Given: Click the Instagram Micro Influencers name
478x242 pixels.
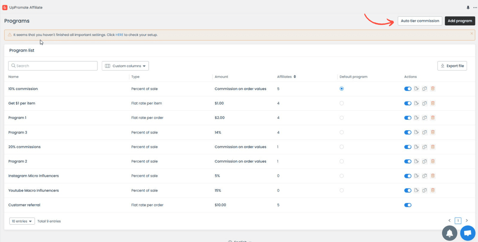Looking at the screenshot, I should pyautogui.click(x=33, y=176).
